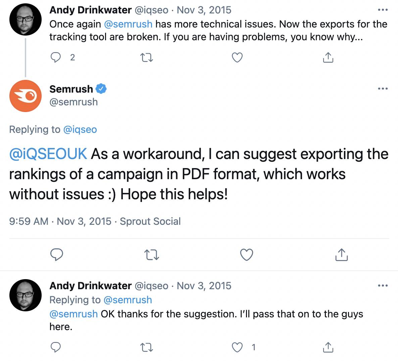Share the Semrush workaround tweet
The height and width of the screenshot is (361, 398).
pyautogui.click(x=341, y=254)
